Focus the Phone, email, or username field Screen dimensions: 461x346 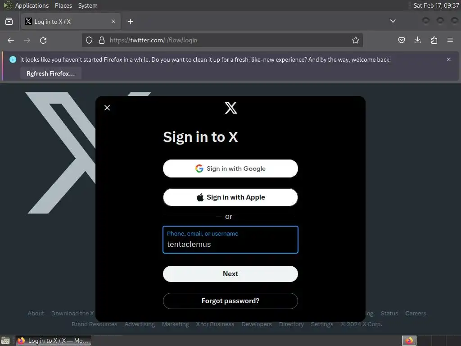pyautogui.click(x=230, y=240)
